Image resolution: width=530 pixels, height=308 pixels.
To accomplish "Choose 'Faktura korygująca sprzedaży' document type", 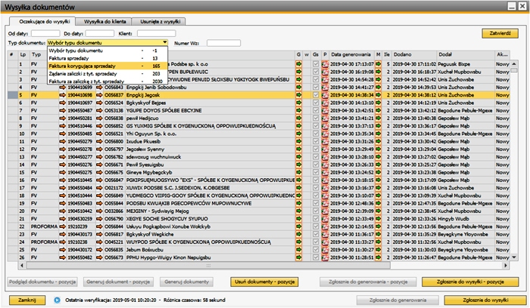I will tap(108, 66).
